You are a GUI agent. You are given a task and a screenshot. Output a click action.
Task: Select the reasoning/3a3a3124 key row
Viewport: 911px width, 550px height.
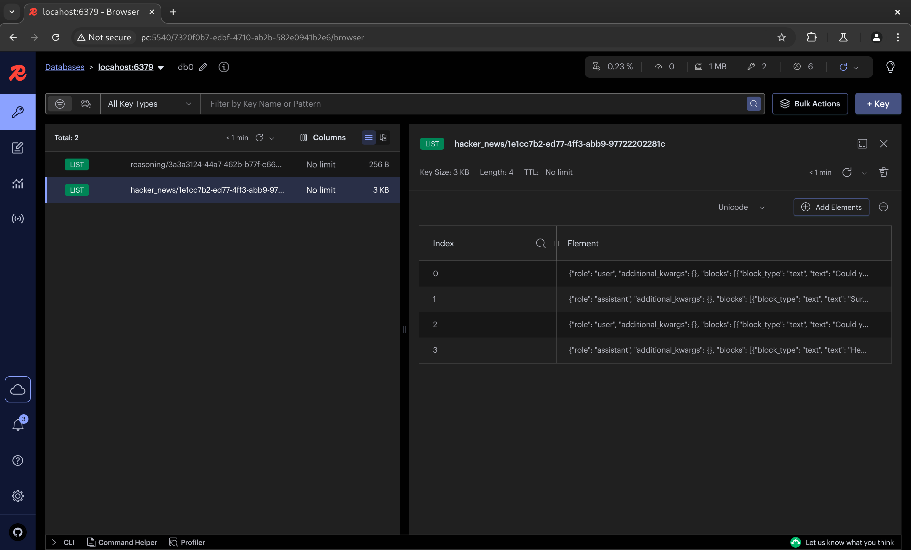point(223,164)
